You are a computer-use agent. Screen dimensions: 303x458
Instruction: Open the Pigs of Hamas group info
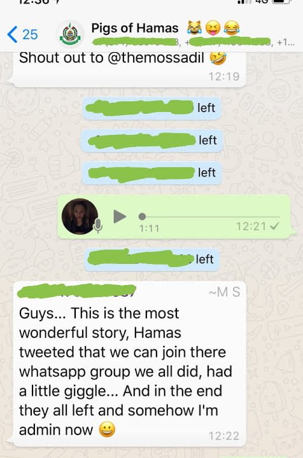[x=135, y=29]
